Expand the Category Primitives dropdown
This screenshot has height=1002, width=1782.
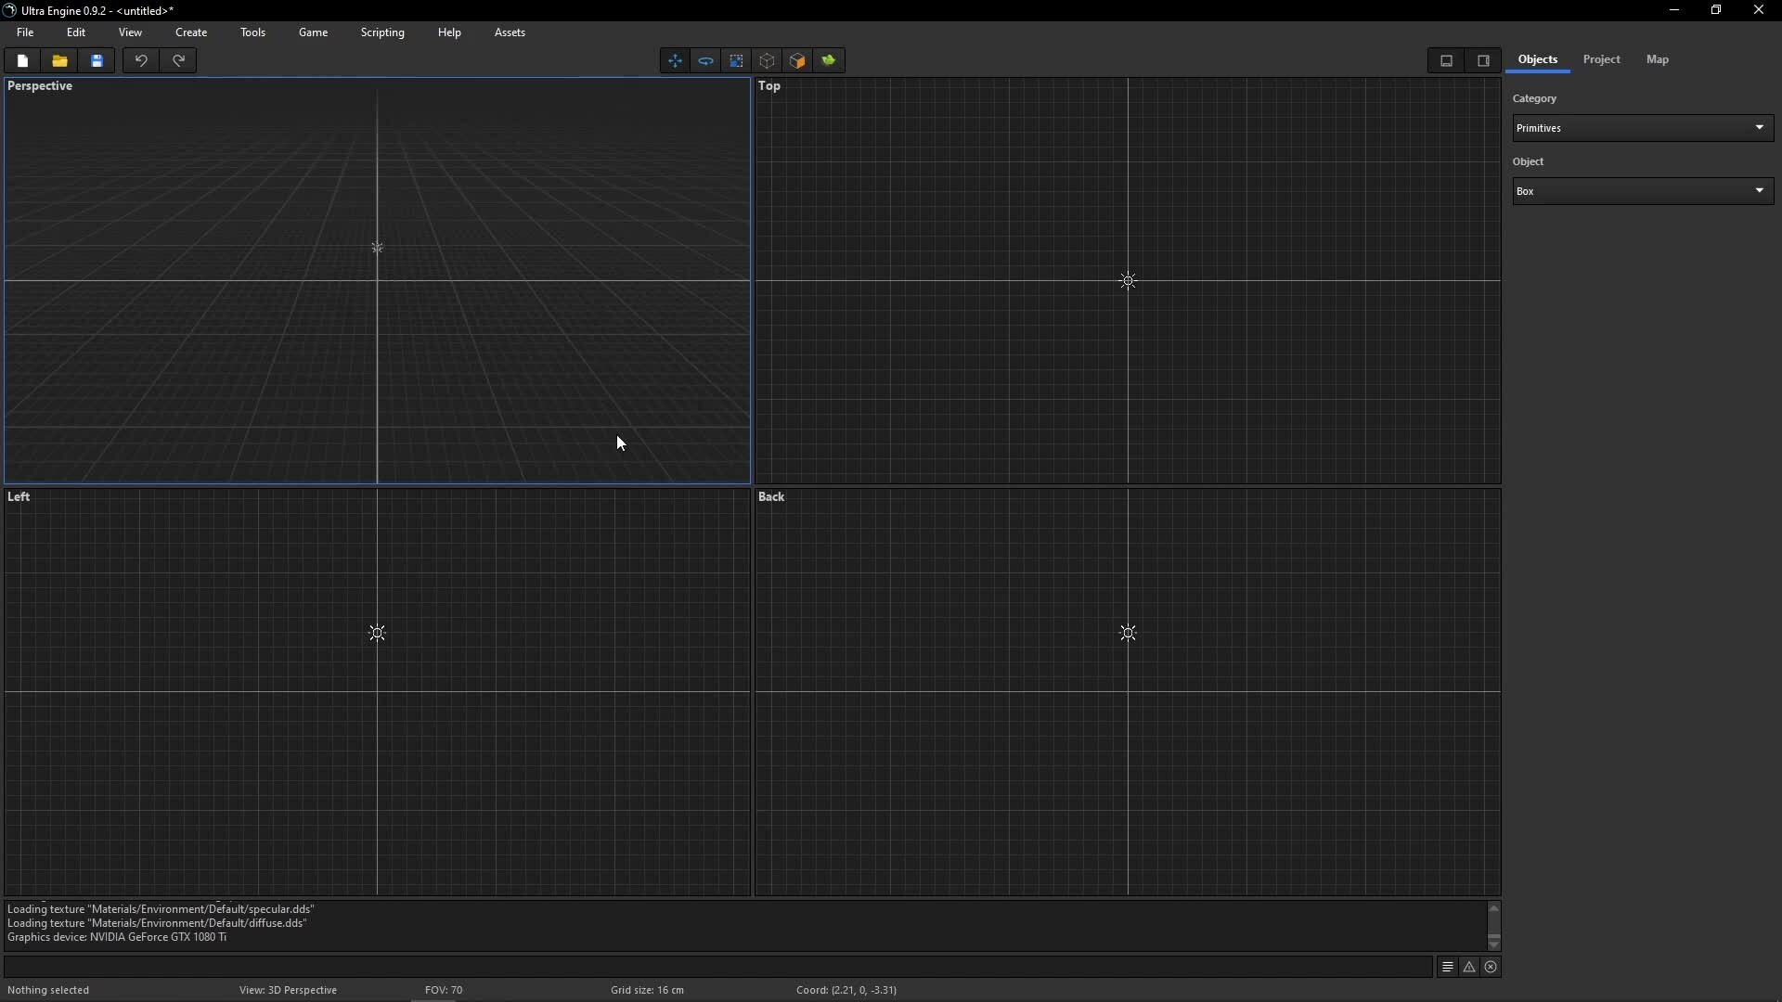click(x=1643, y=128)
